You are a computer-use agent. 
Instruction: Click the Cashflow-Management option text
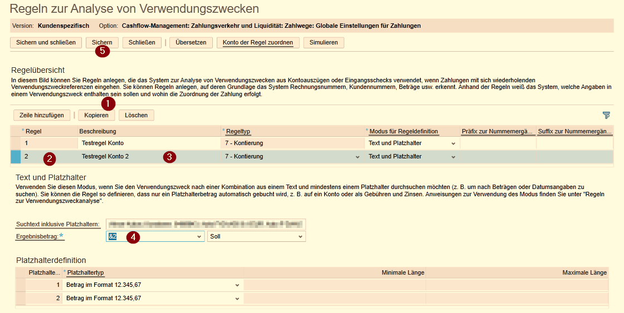(x=271, y=26)
